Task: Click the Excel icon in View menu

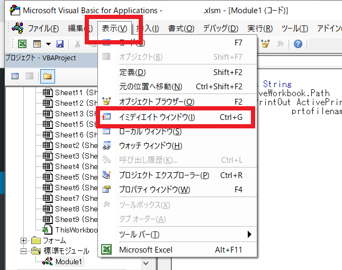Action: point(106,249)
